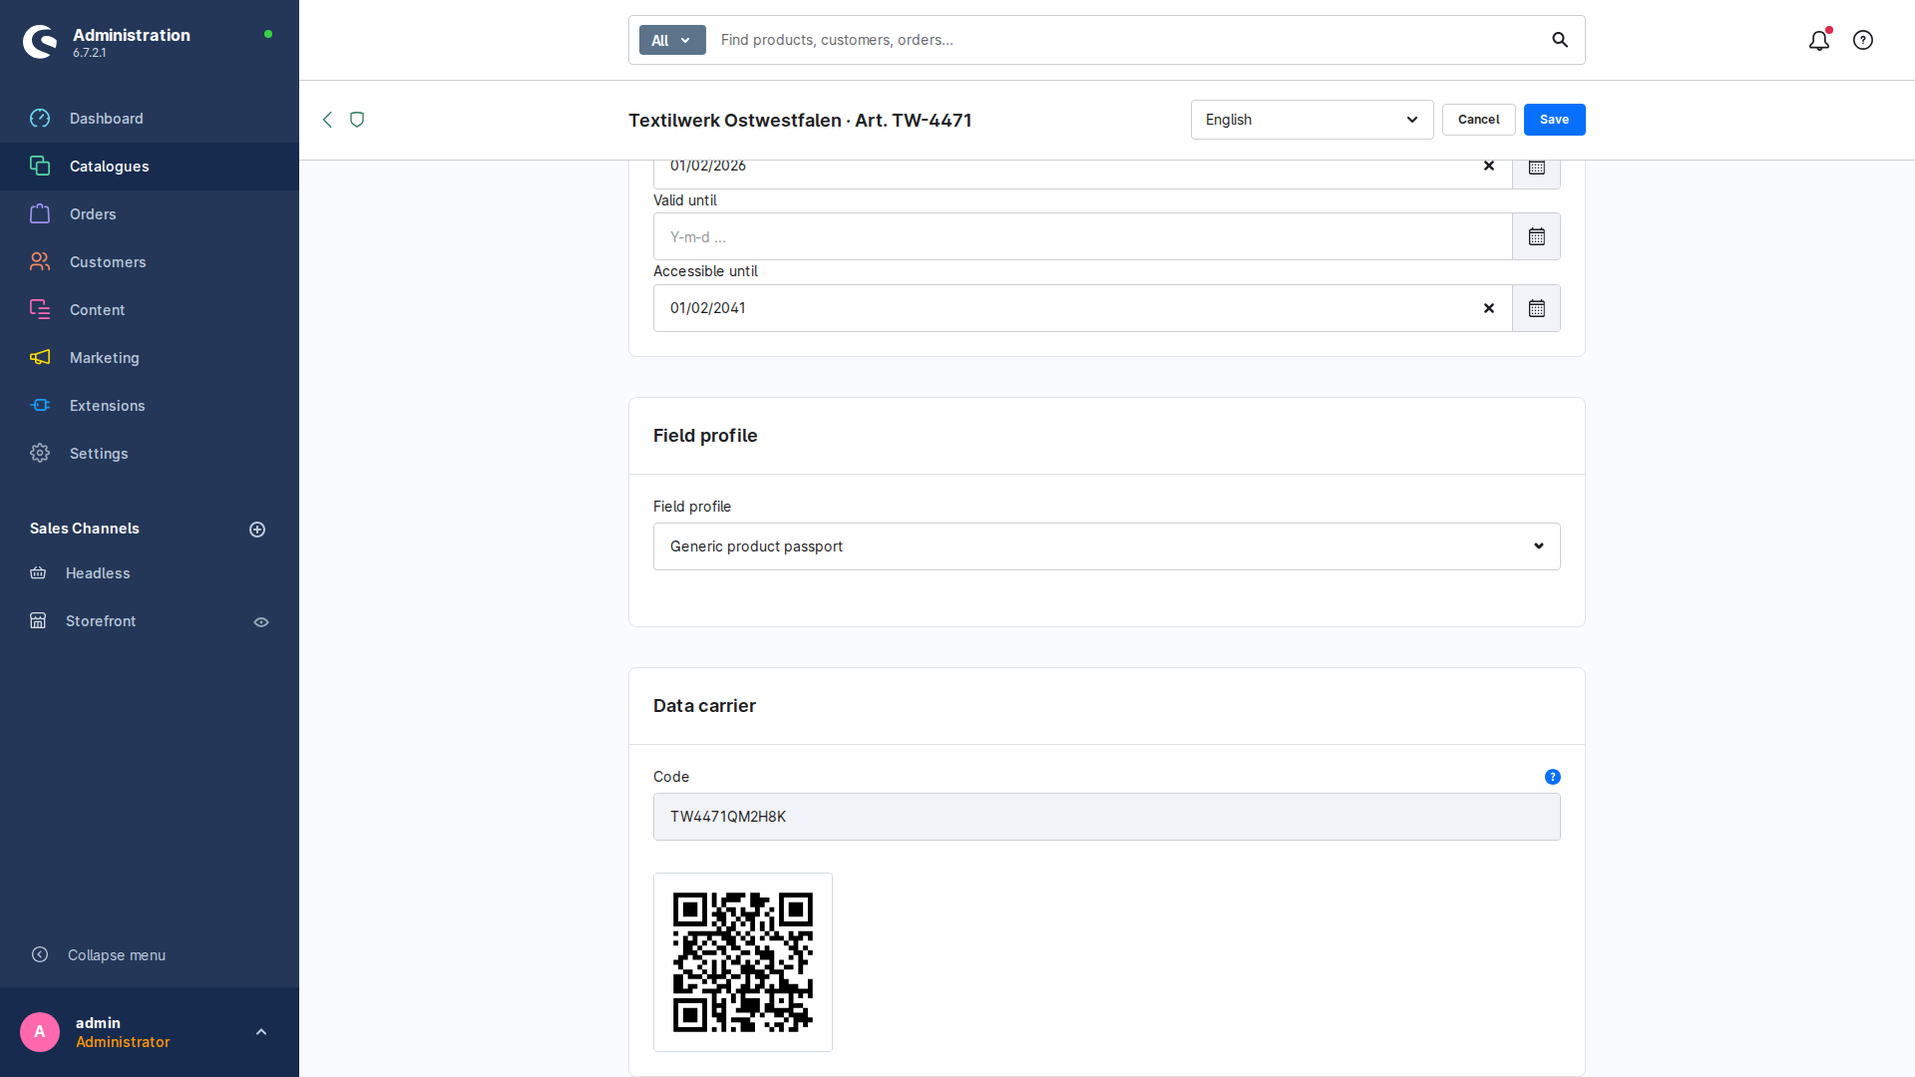The width and height of the screenshot is (1915, 1077).
Task: Click the Marketing megaphone icon
Action: click(x=40, y=358)
